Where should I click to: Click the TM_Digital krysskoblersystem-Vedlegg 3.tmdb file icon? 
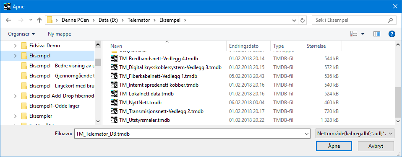pyautogui.click(x=114, y=67)
